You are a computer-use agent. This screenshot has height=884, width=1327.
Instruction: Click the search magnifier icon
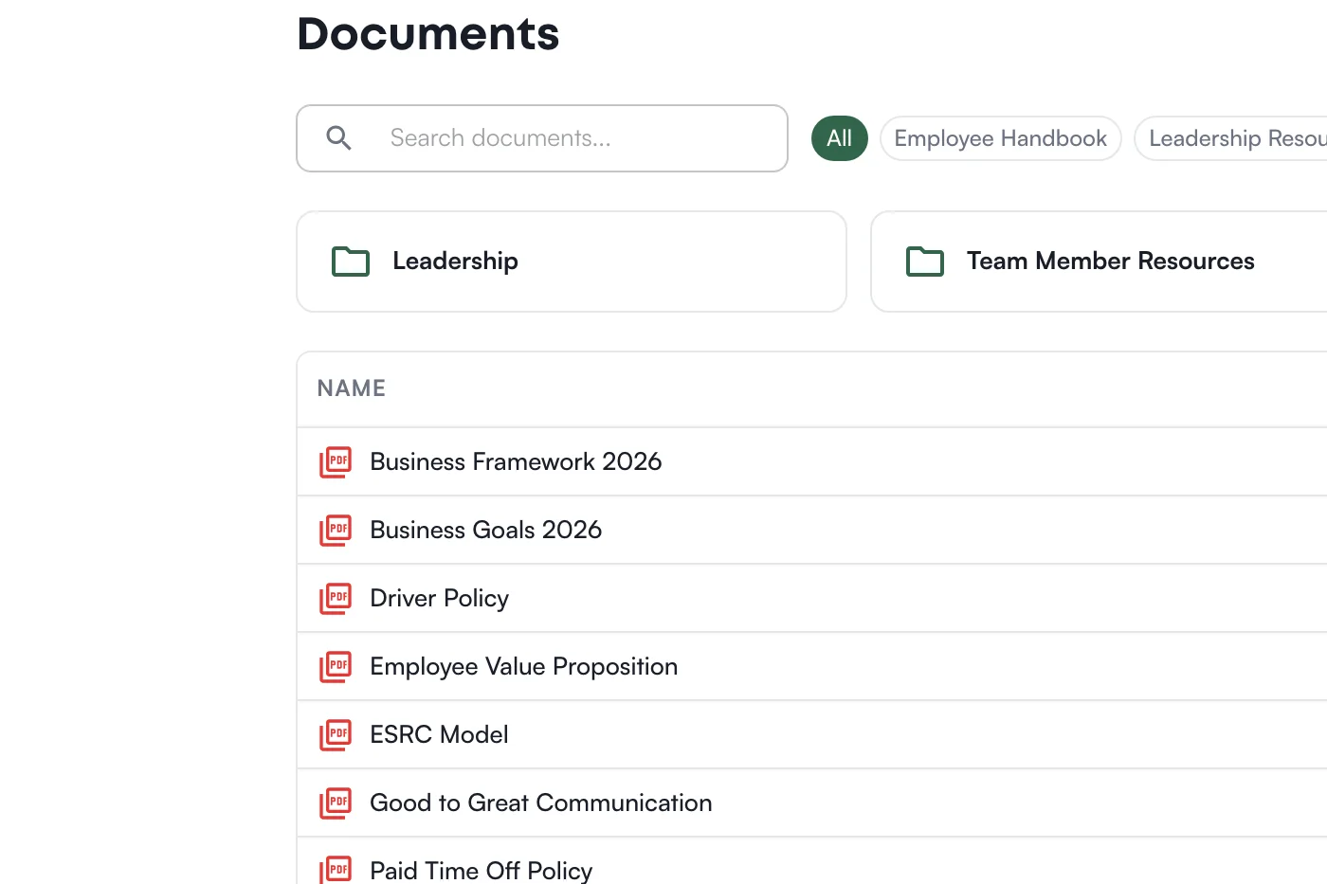click(x=338, y=138)
